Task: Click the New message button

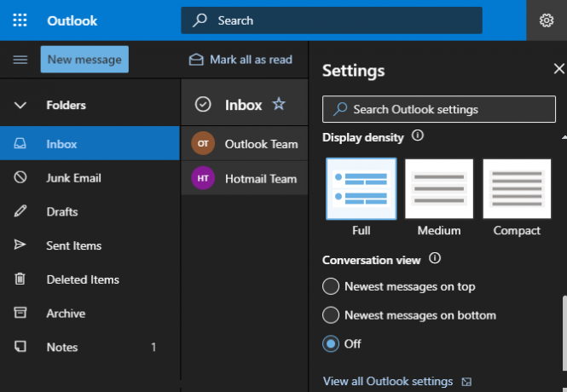Action: pos(84,60)
